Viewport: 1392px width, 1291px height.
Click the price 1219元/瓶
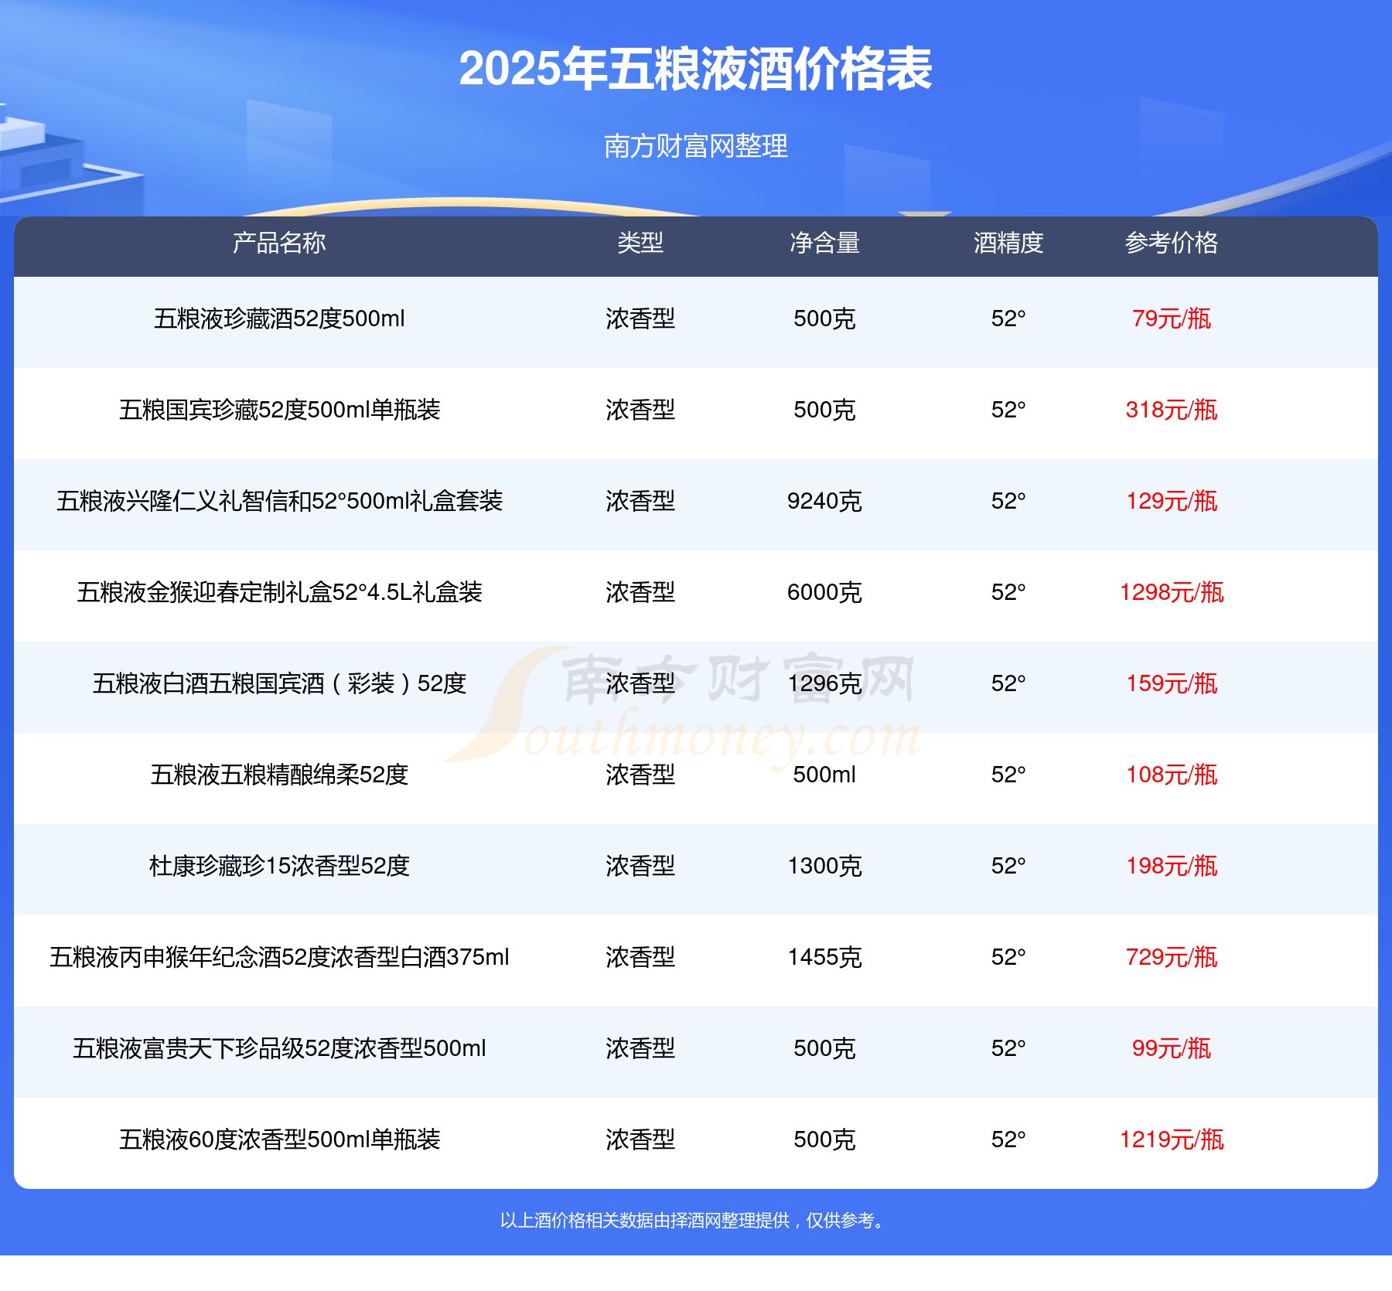click(x=1172, y=1139)
